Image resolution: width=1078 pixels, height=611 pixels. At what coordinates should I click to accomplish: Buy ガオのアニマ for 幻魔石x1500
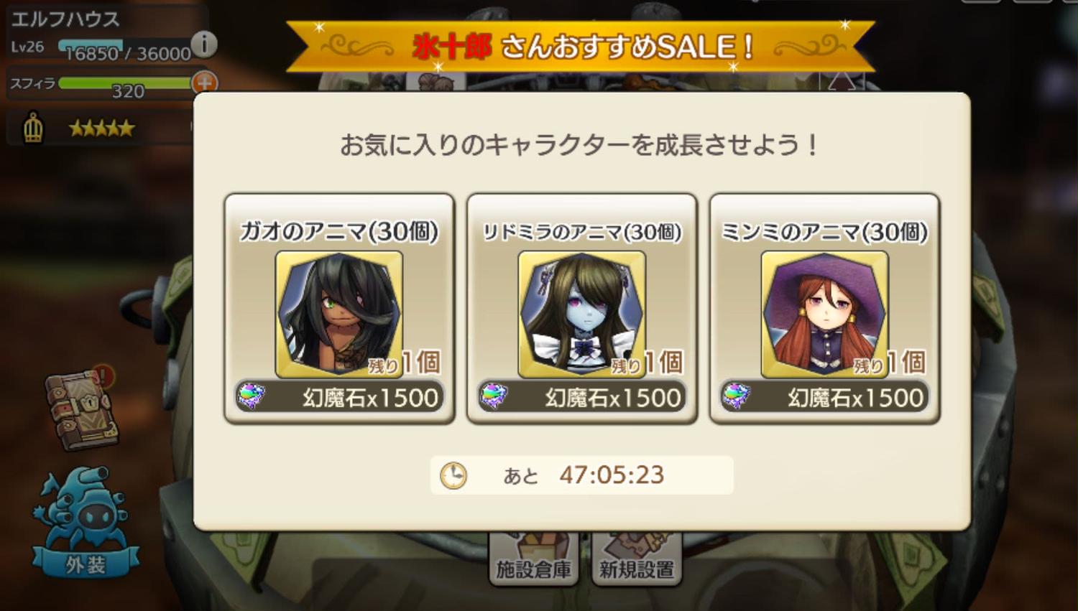(339, 397)
